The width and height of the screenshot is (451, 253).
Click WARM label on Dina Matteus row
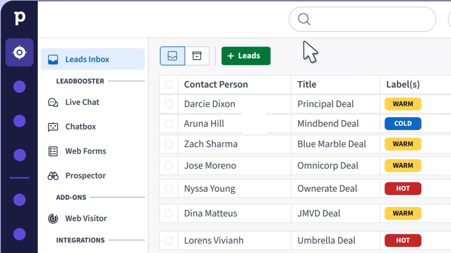[403, 214]
